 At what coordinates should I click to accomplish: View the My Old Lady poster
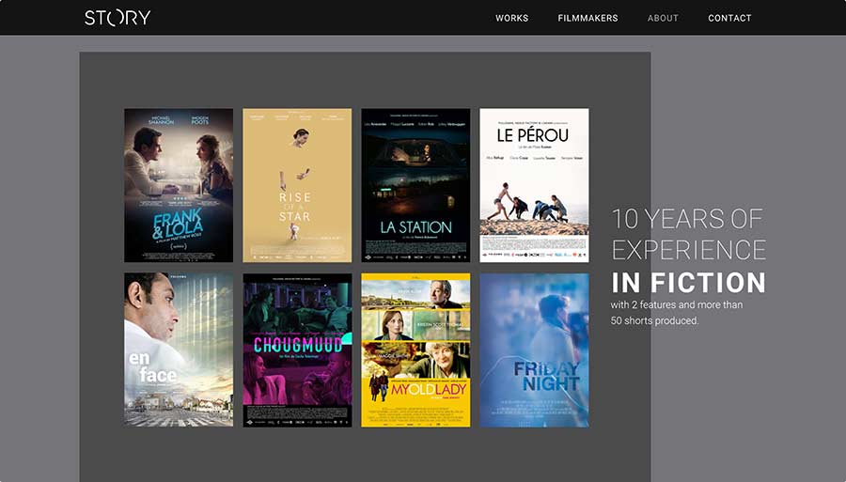coord(415,350)
